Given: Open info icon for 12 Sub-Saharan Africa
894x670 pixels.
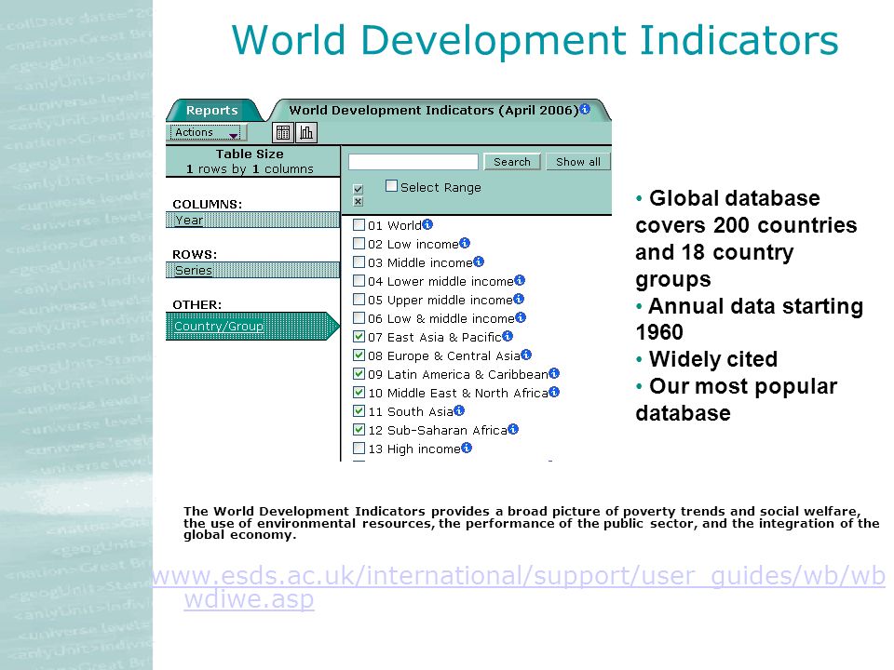Looking at the screenshot, I should (x=513, y=429).
